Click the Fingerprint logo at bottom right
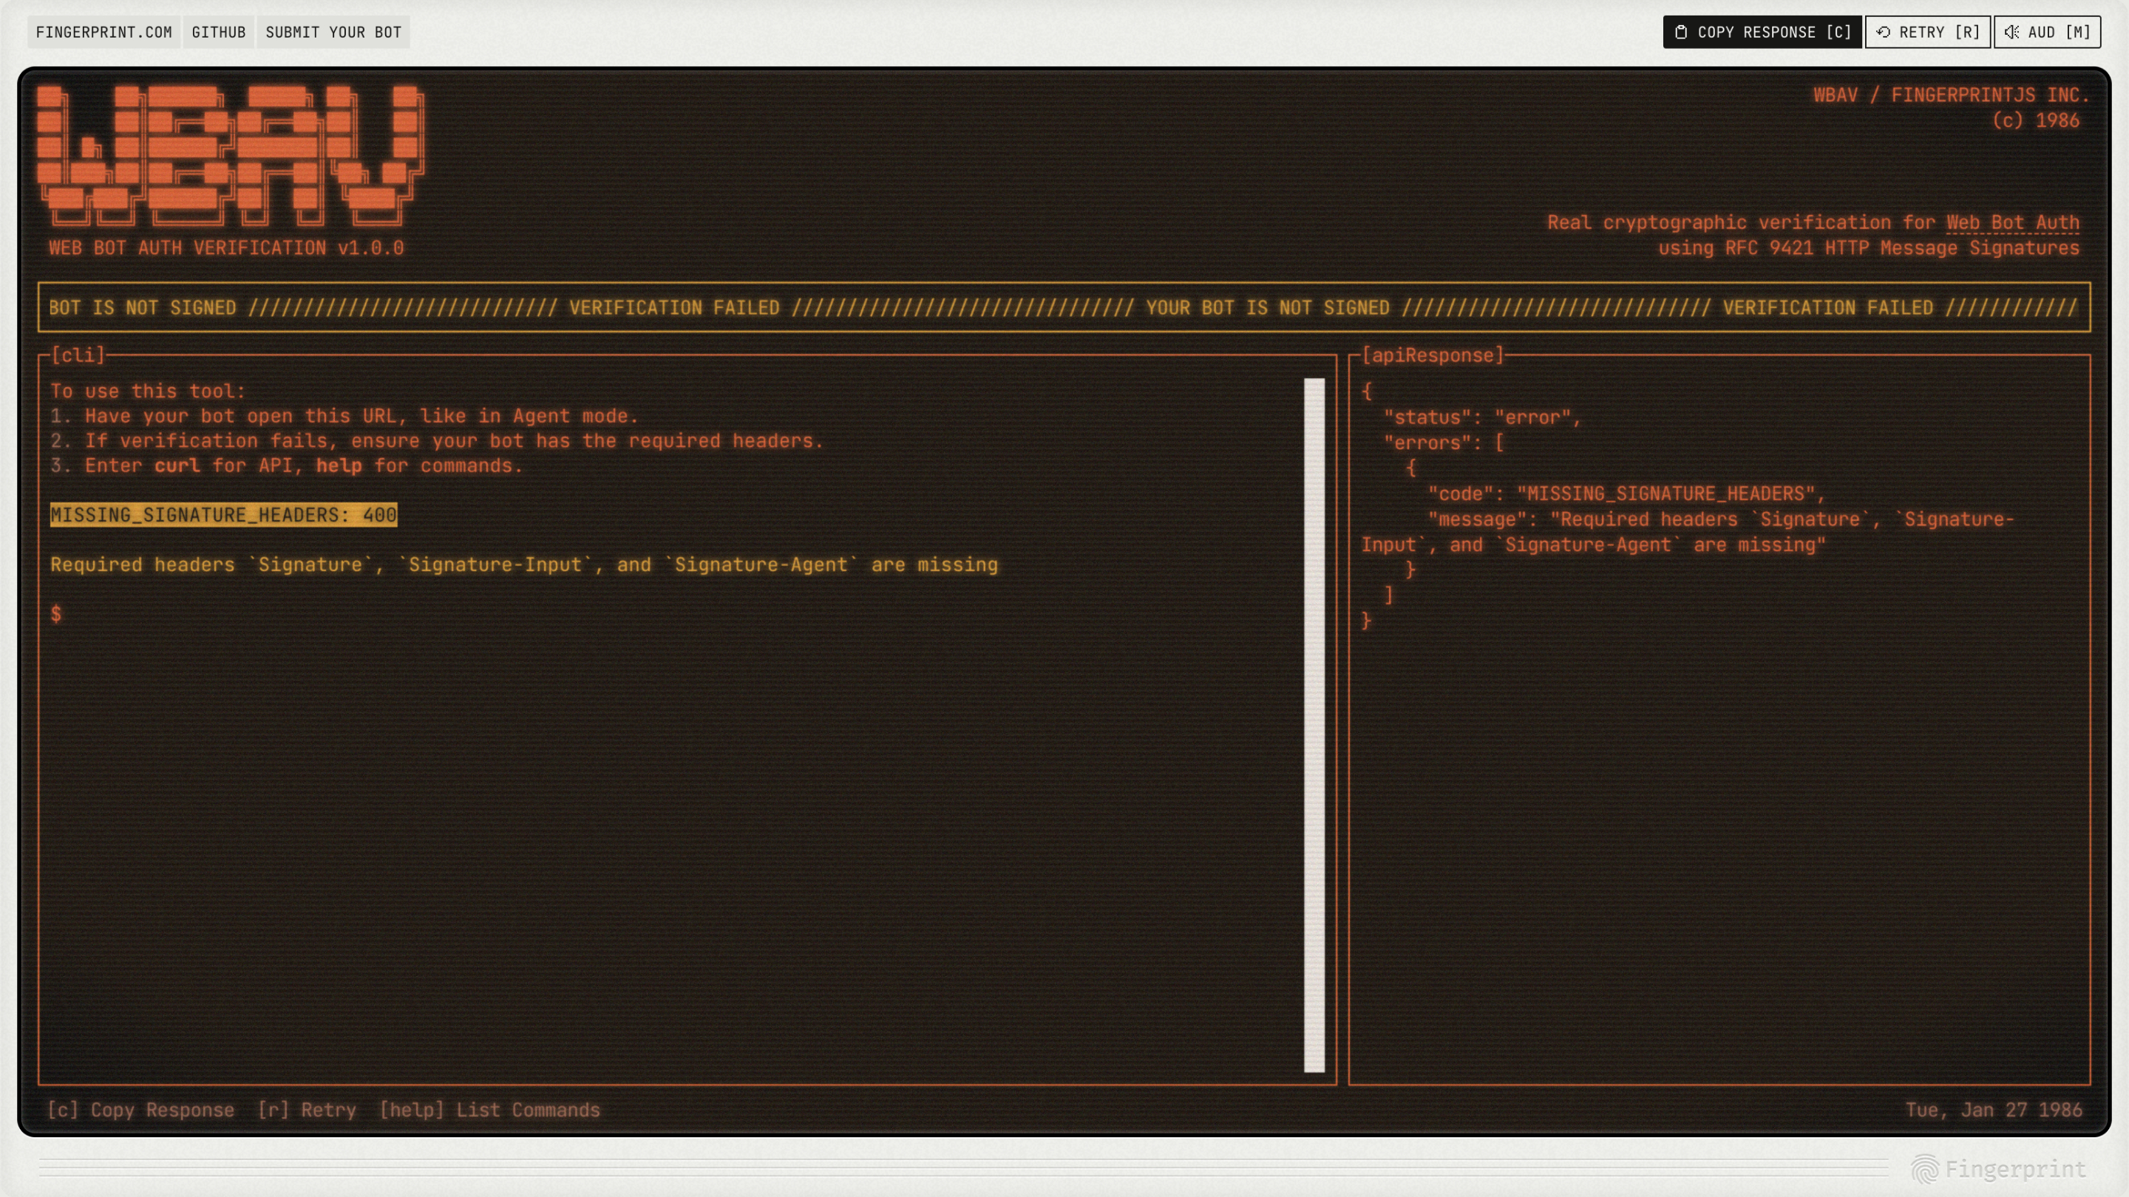This screenshot has height=1197, width=2129. click(1998, 1169)
